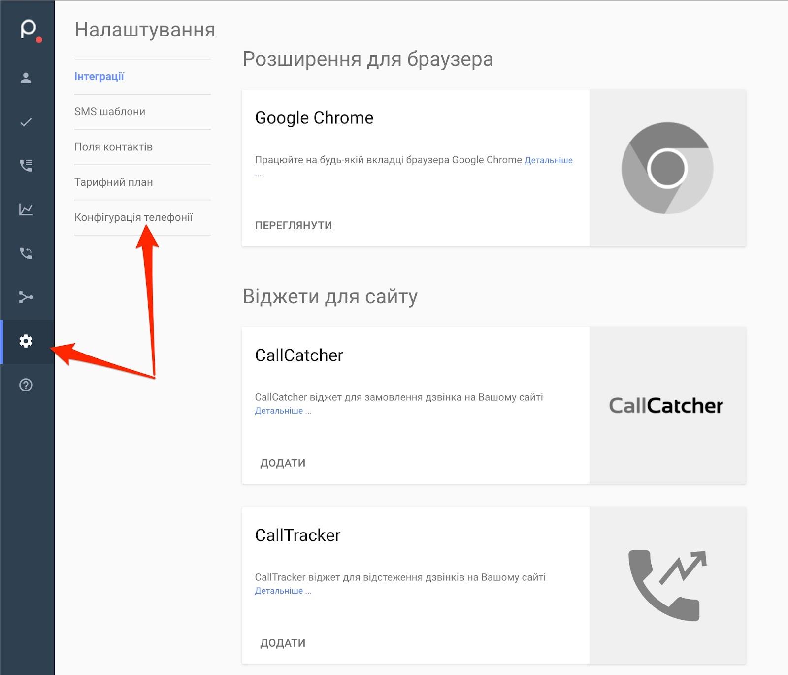
Task: Open Поля контактів settings section
Action: click(x=113, y=147)
